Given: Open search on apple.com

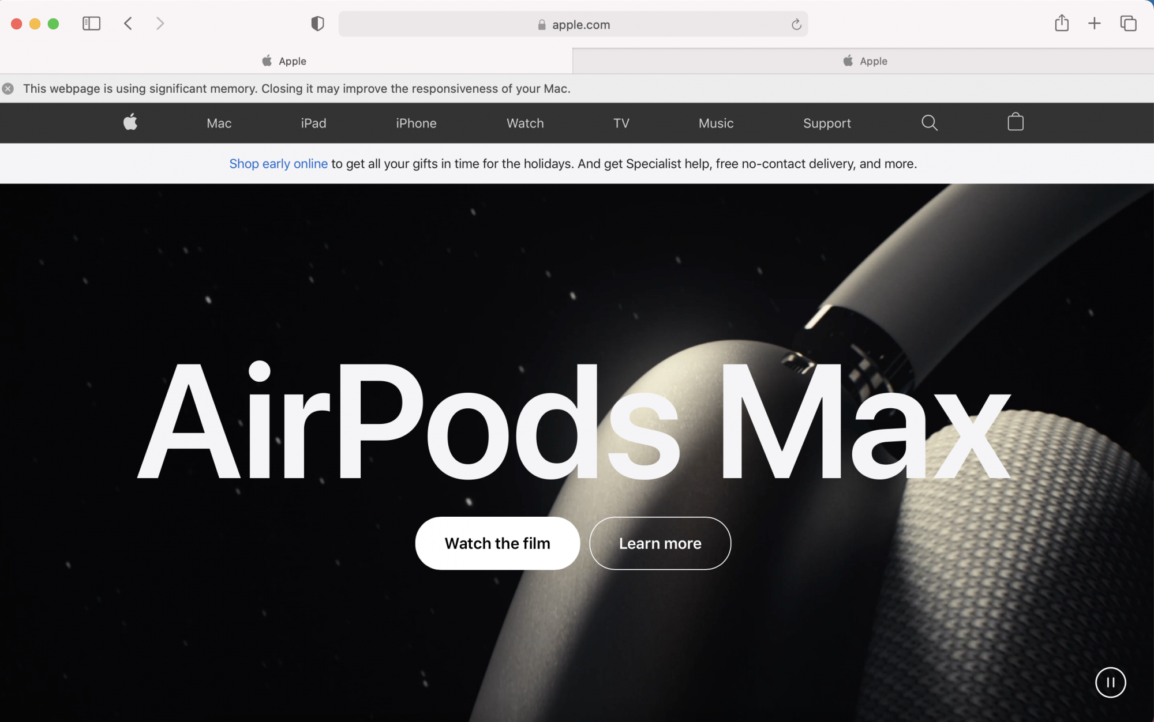Looking at the screenshot, I should pos(929,123).
